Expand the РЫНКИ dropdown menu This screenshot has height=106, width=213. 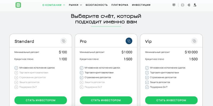[75, 5]
